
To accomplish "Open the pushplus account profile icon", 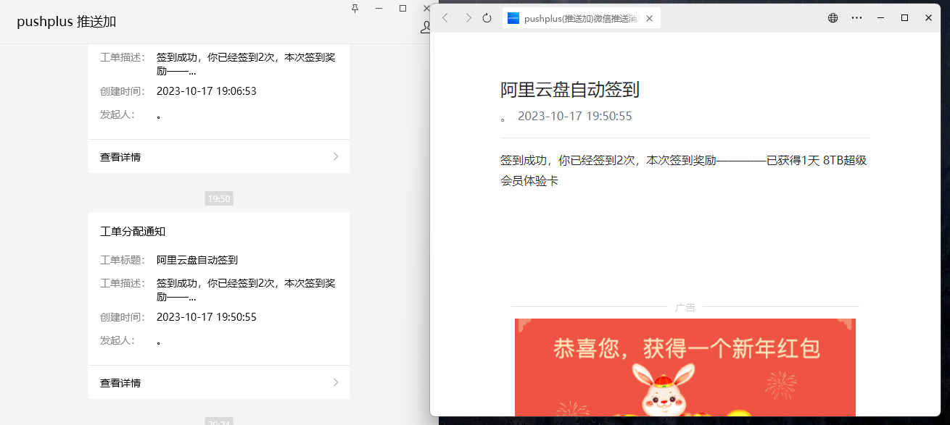I will coord(426,27).
